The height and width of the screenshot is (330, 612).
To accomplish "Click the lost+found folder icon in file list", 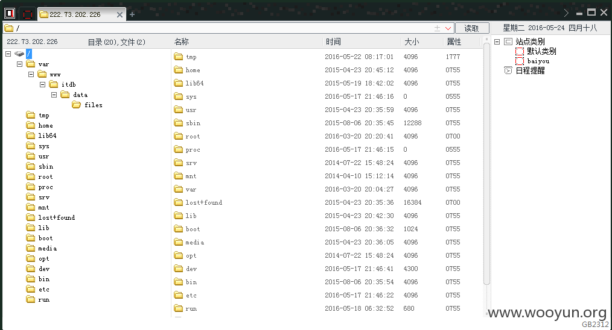I will pos(179,202).
